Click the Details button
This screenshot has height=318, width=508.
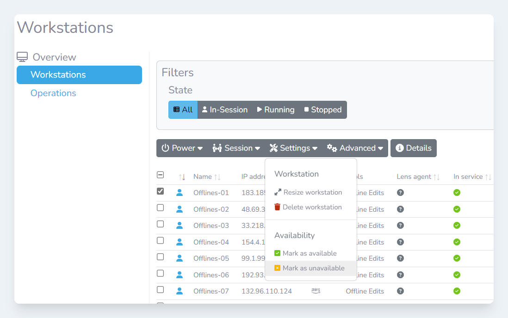[413, 148]
